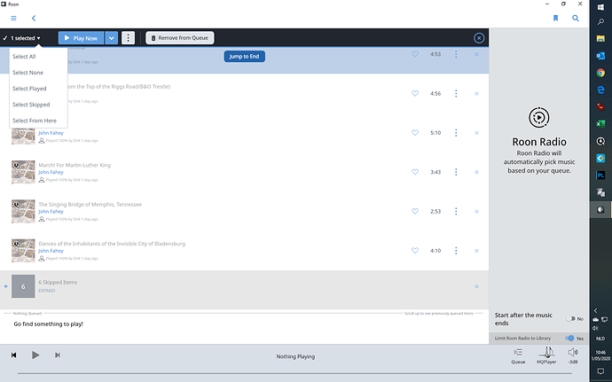Favorite the 4:56 track with heart icon
The height and width of the screenshot is (382, 612).
point(415,93)
